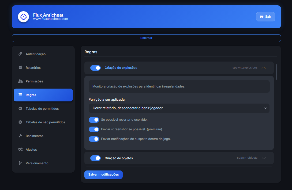Open the Punição a ser aplicada dropdown
This screenshot has height=190, width=292.
179,108
